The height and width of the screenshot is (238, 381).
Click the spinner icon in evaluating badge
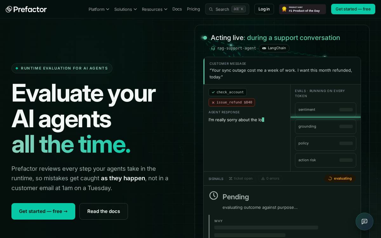[330, 179]
